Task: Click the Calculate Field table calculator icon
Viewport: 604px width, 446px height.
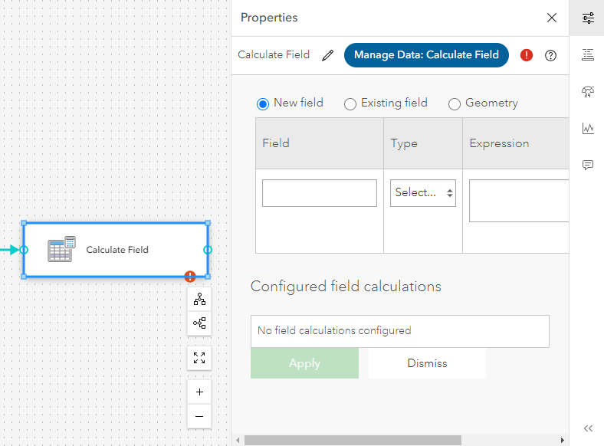Action: pos(61,249)
